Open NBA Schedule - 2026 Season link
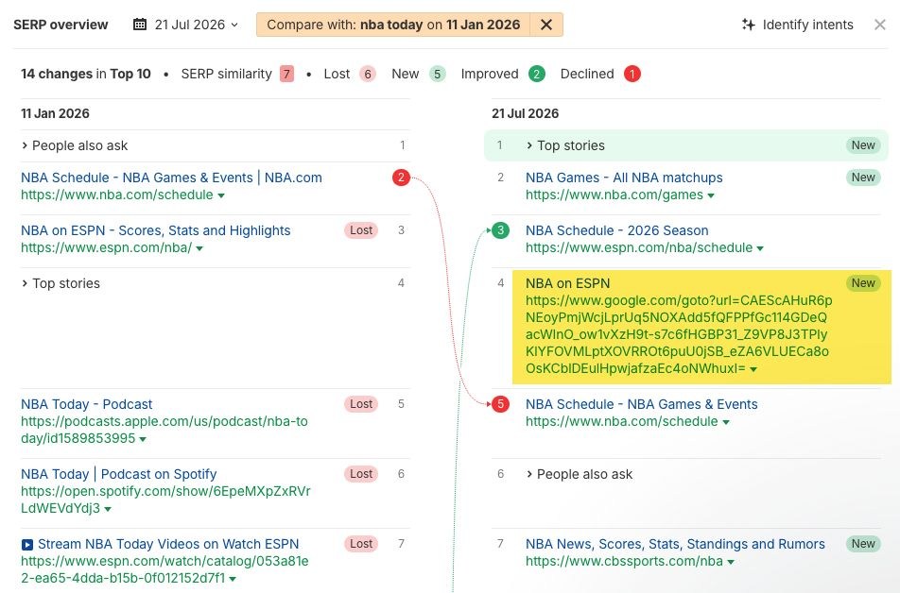Screen dimensions: 900x593 pyautogui.click(x=617, y=230)
